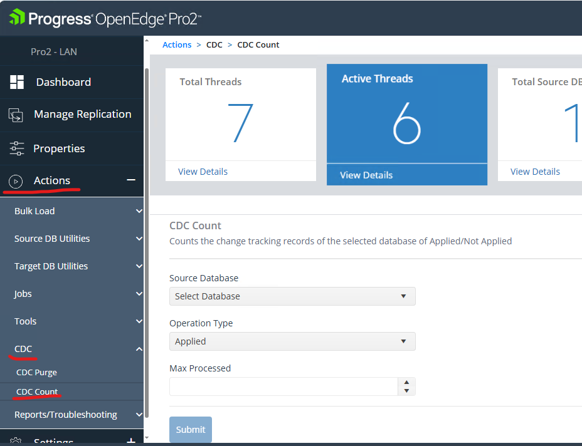This screenshot has width=582, height=446.
Task: Click the Settings gear icon
Action: 16,442
